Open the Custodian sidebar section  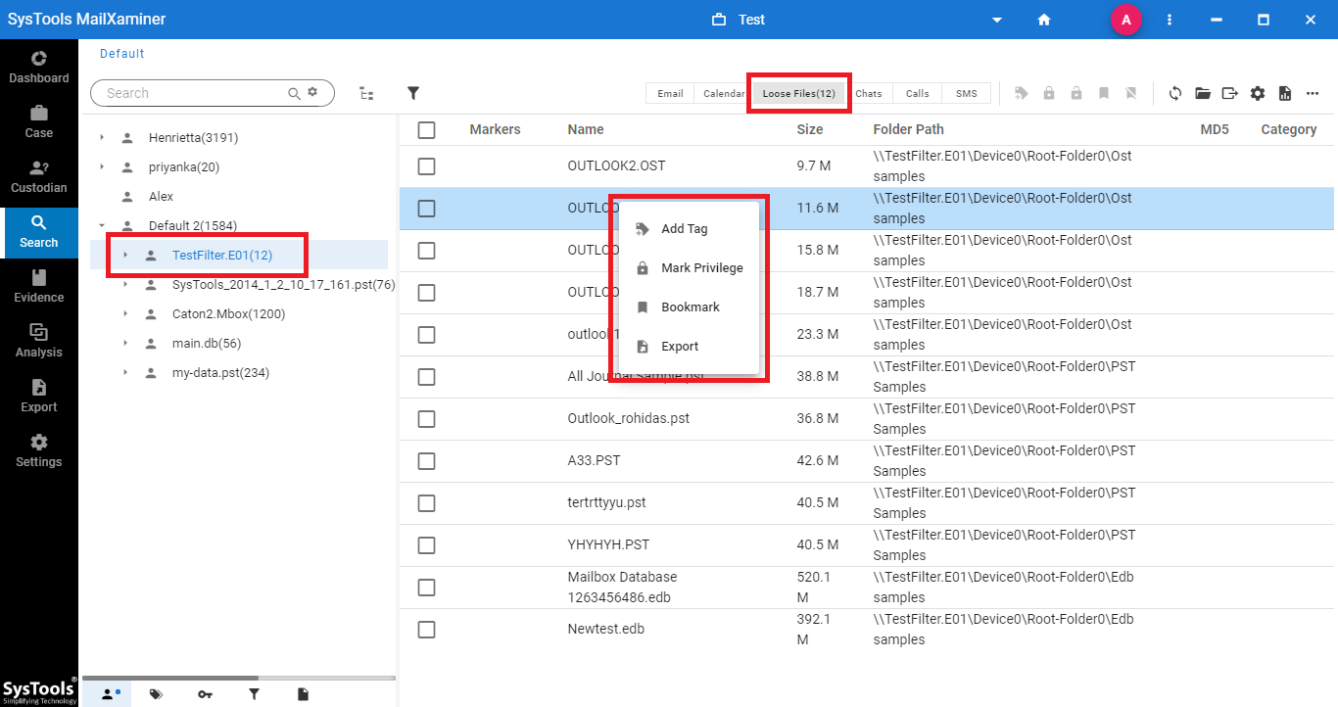click(39, 177)
